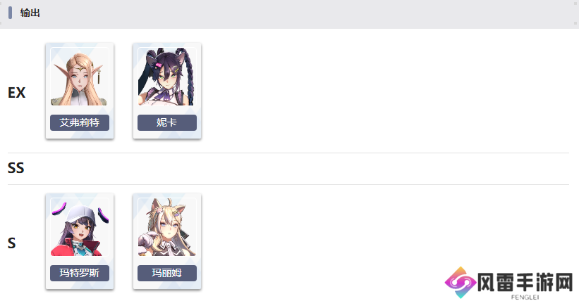Click the FENGLEI small caption text

[525, 297]
